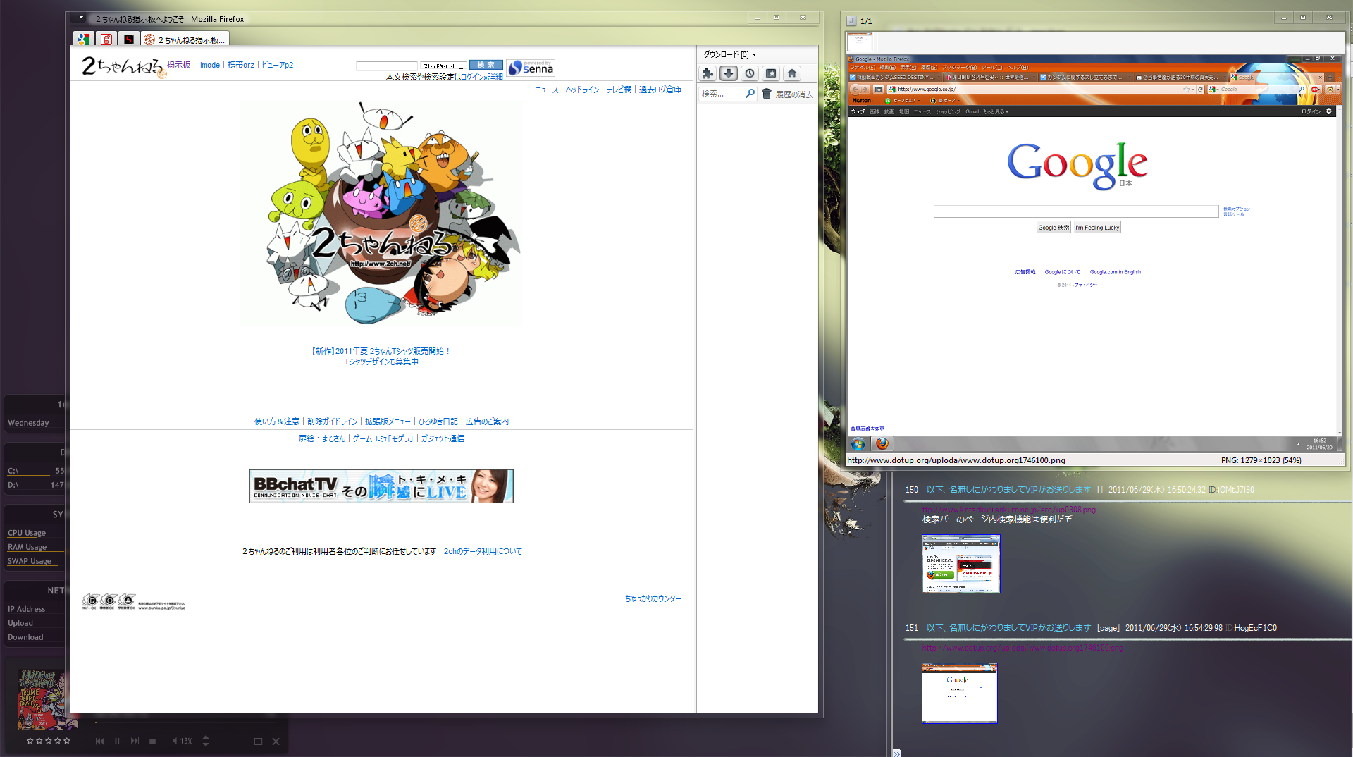Screen dimensions: 1353x757
Task: Switch to the pinned black 'S' tab
Action: click(x=128, y=39)
